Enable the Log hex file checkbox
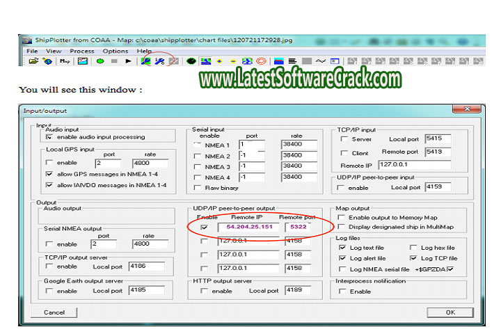This screenshot has width=501, height=334. click(414, 248)
